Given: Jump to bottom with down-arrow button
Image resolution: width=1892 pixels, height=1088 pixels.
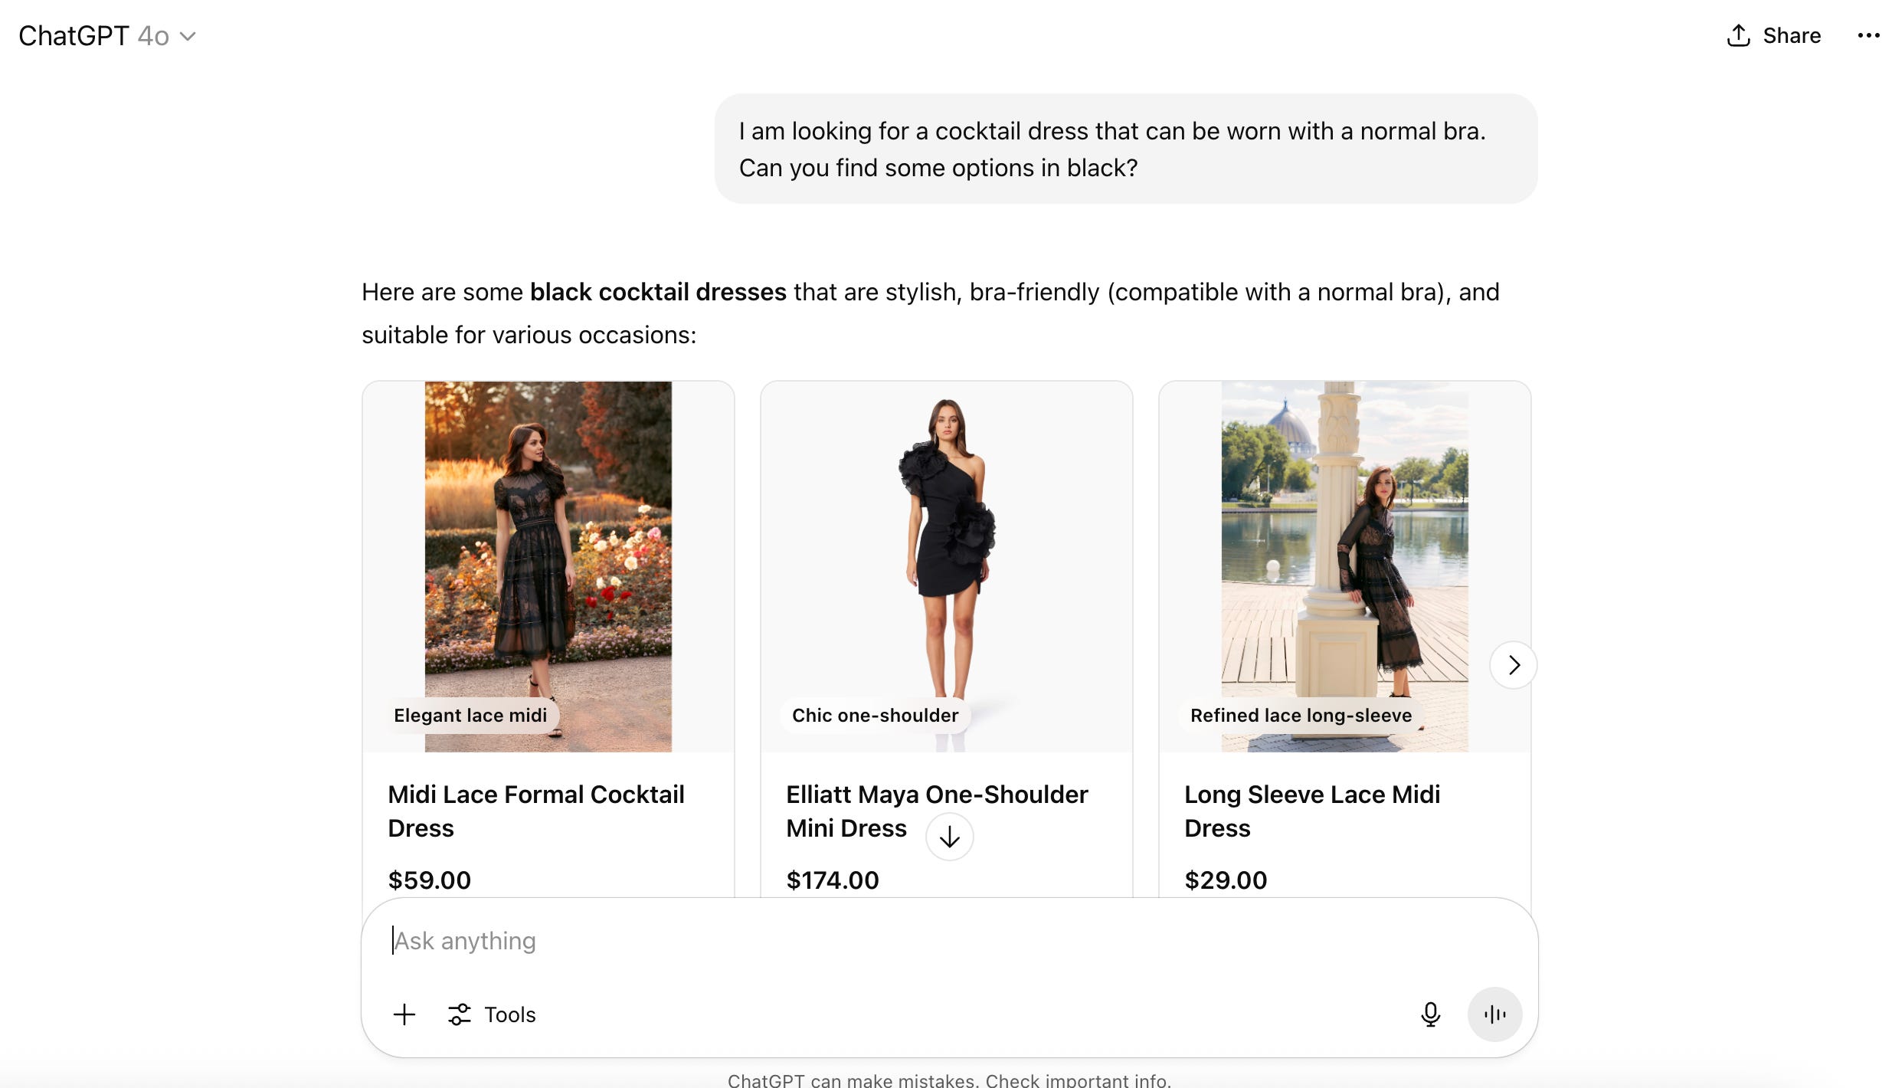Looking at the screenshot, I should (x=949, y=837).
